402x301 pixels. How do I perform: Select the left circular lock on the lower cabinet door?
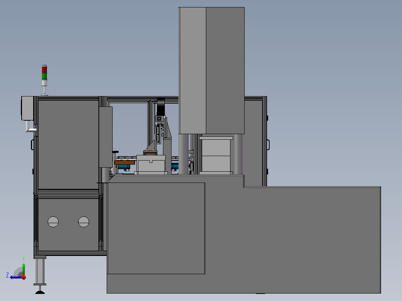pyautogui.click(x=53, y=222)
